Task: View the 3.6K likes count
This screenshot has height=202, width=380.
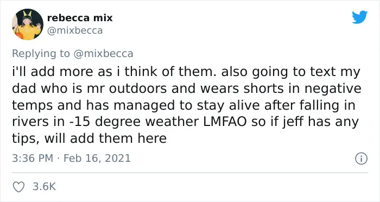Action: click(x=44, y=187)
